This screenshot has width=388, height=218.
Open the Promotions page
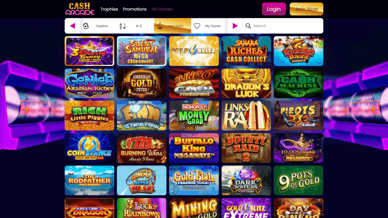pyautogui.click(x=135, y=9)
